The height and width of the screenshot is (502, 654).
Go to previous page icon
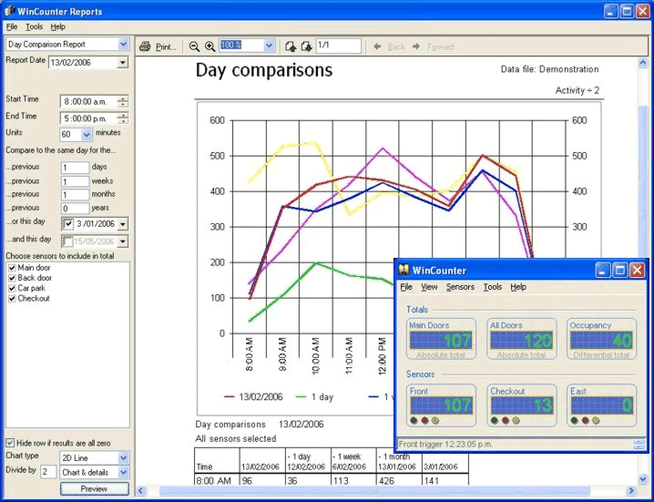pos(291,46)
